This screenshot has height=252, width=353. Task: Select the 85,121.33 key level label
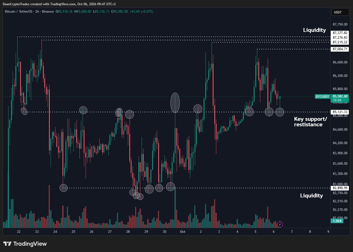coord(340,112)
